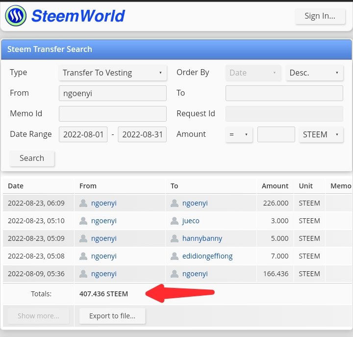
Task: Click the SteemWorld title text
Action: (78, 16)
